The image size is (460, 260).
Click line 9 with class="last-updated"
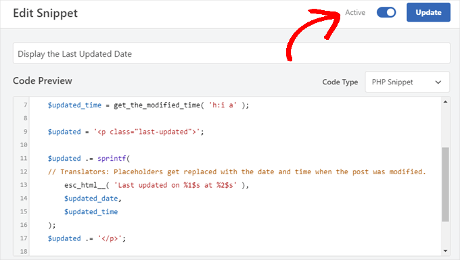(x=126, y=132)
